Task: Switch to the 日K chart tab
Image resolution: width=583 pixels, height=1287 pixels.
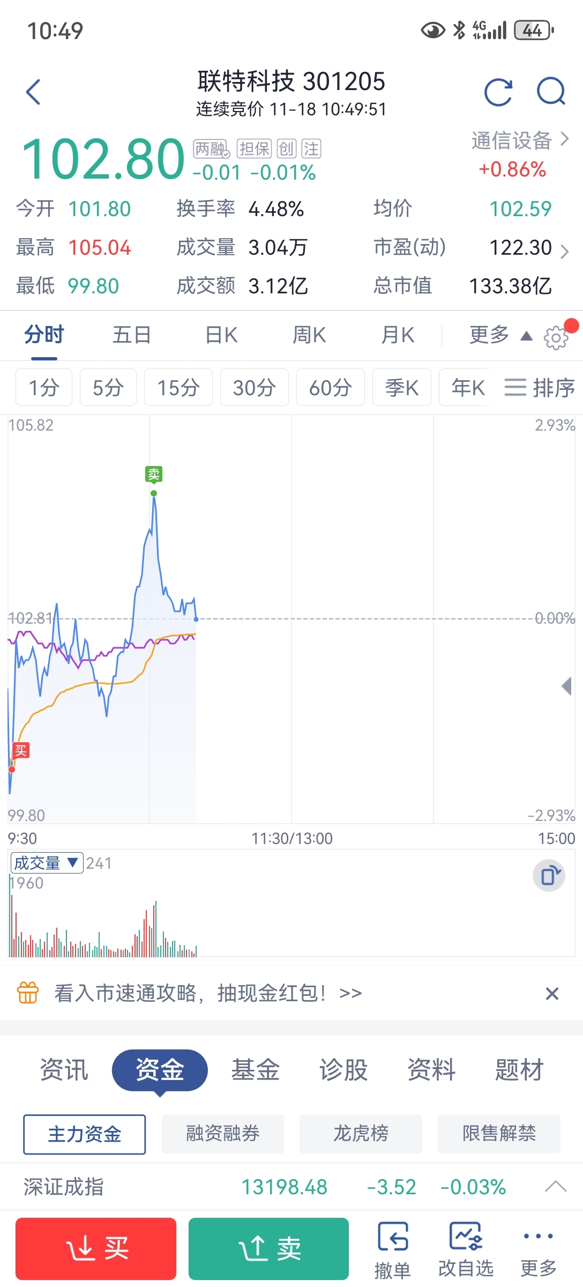Action: (221, 335)
